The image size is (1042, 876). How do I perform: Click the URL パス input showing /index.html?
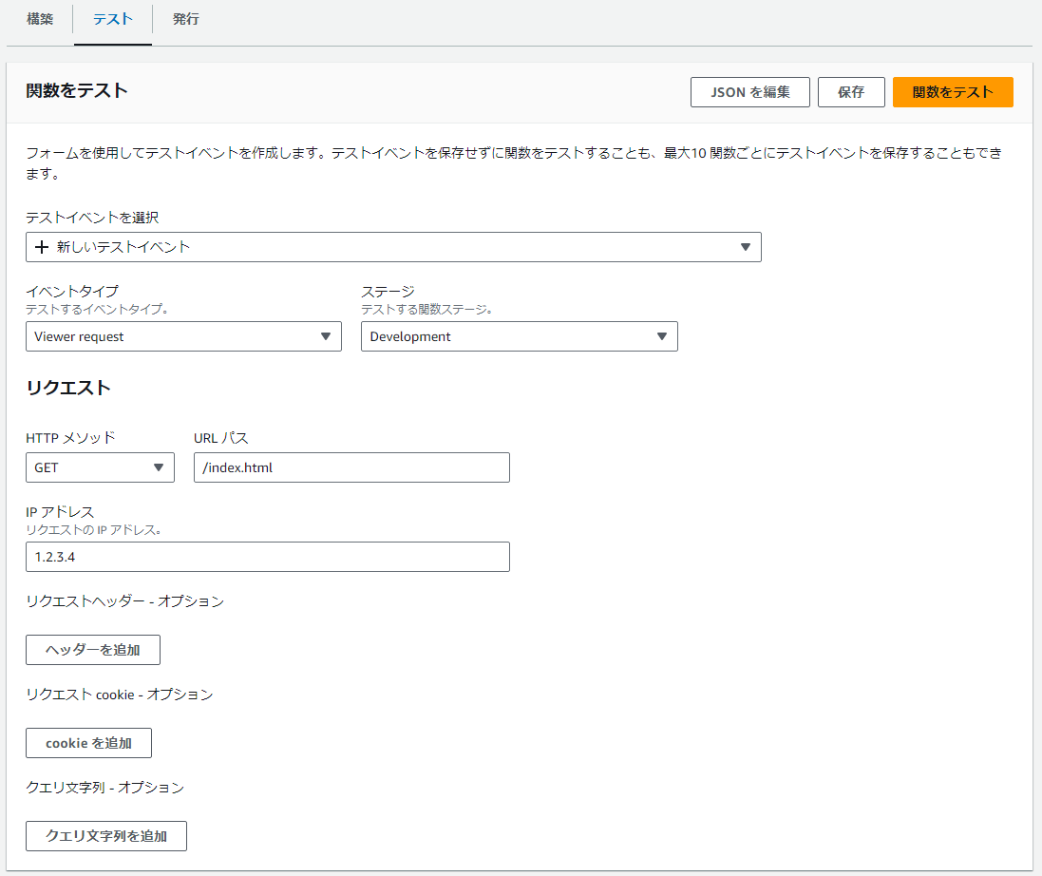pos(351,467)
